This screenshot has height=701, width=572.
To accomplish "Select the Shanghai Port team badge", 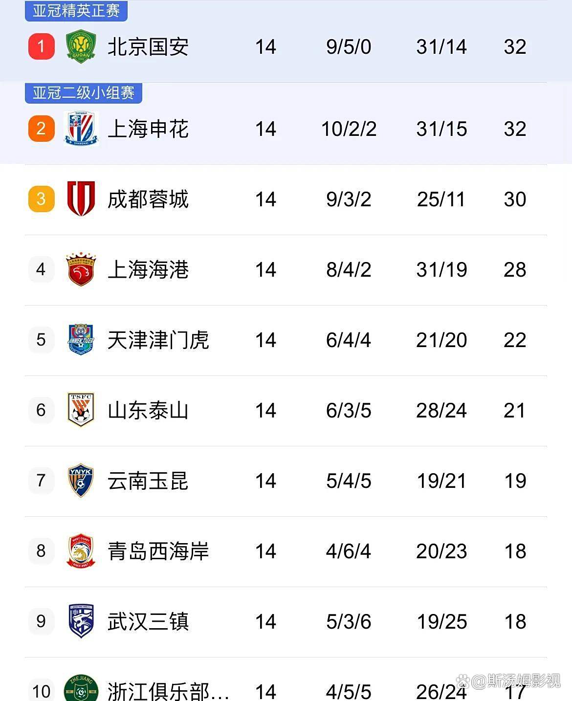I will tap(81, 269).
